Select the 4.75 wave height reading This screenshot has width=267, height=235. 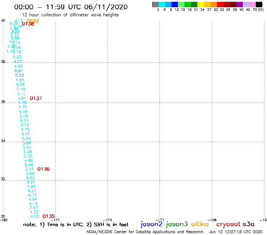(25, 129)
